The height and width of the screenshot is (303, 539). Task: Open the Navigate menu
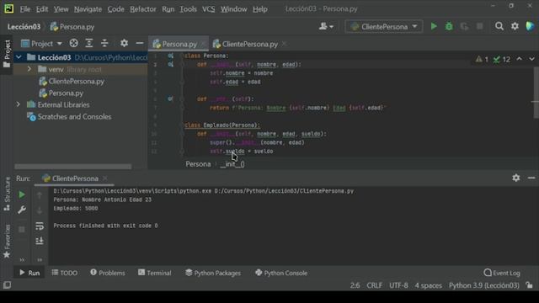click(88, 9)
